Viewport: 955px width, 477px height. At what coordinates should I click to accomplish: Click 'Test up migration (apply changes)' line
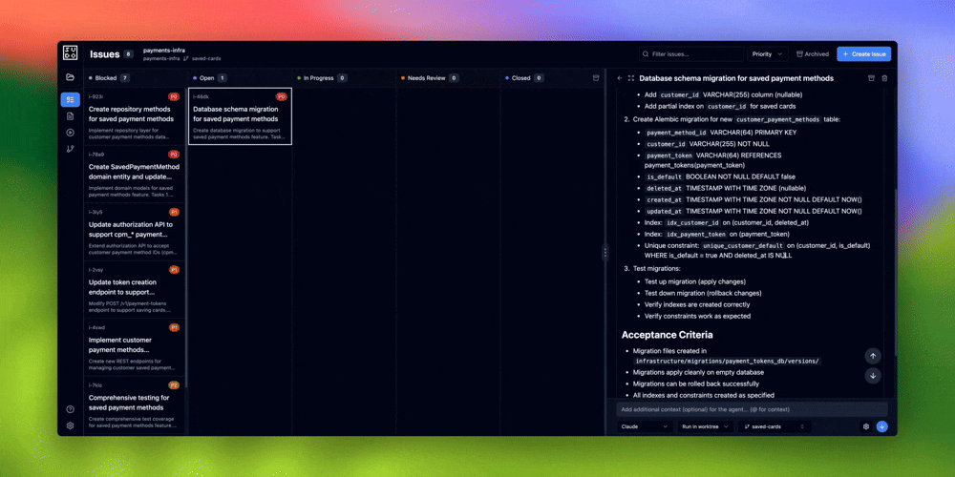695,281
